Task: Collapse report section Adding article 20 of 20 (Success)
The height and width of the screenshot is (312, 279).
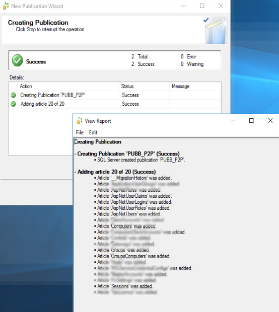Action: tap(76, 172)
